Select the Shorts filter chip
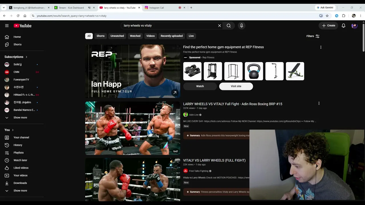The height and width of the screenshot is (205, 365). (x=100, y=36)
